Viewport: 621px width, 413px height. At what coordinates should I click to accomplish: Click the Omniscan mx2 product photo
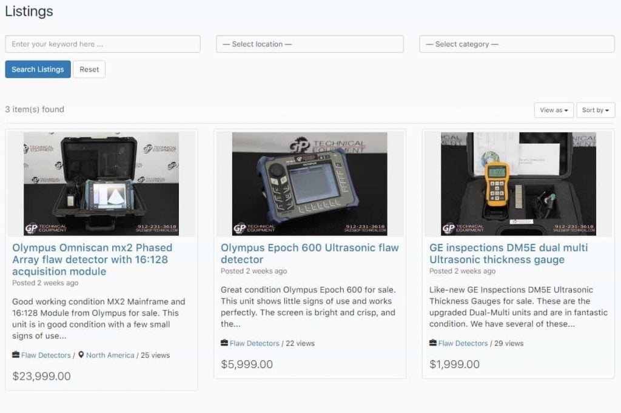(101, 184)
